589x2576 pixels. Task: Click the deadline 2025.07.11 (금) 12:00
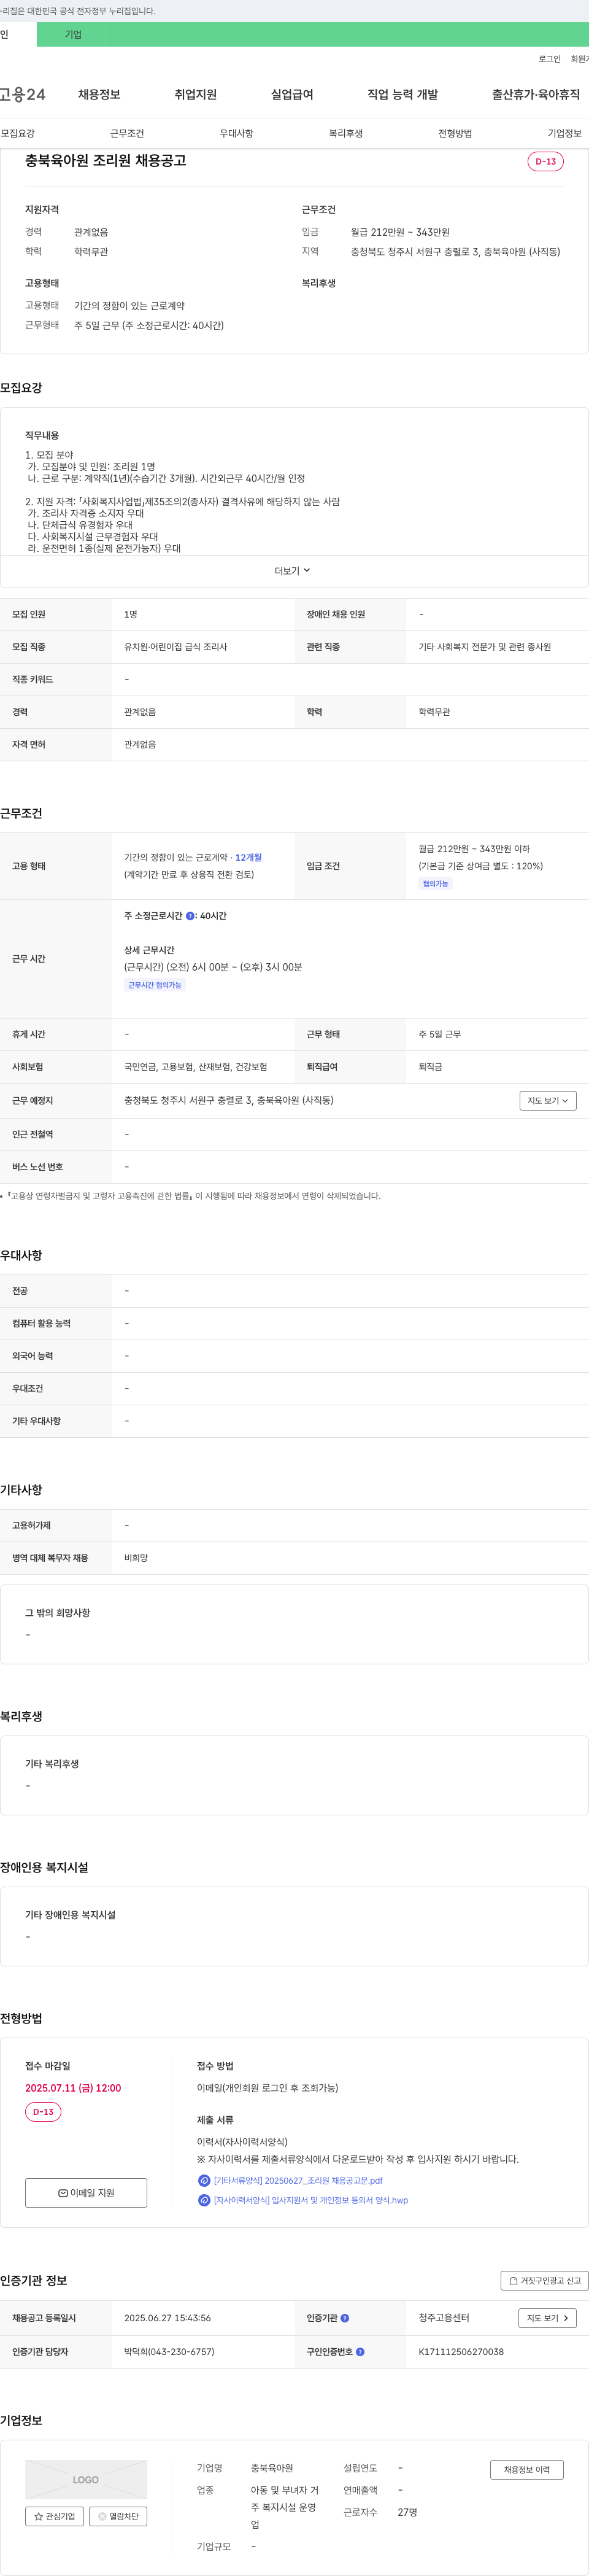(73, 2088)
